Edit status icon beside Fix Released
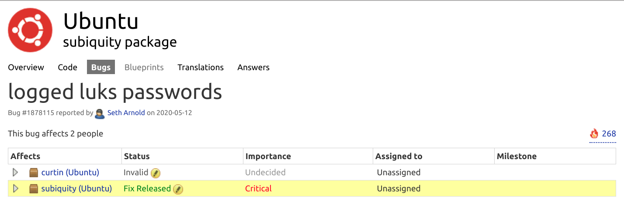 pyautogui.click(x=178, y=189)
